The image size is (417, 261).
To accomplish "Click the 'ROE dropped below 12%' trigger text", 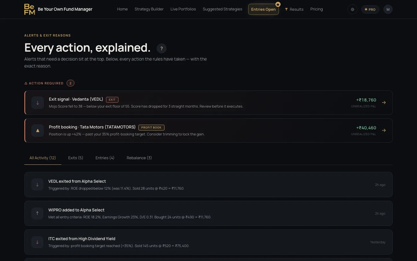I will [116, 188].
